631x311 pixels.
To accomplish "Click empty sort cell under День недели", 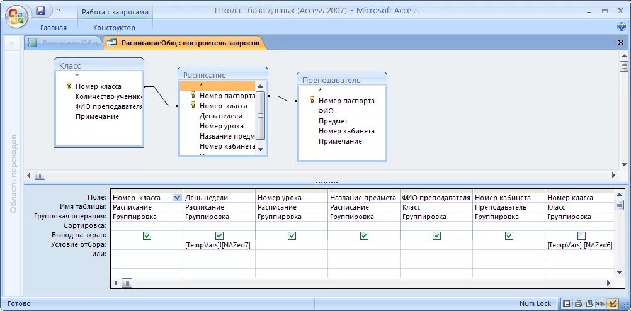I will pyautogui.click(x=219, y=226).
